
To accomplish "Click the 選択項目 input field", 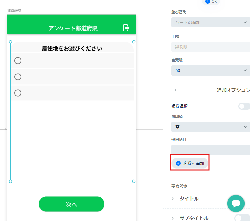I will click(x=211, y=150).
